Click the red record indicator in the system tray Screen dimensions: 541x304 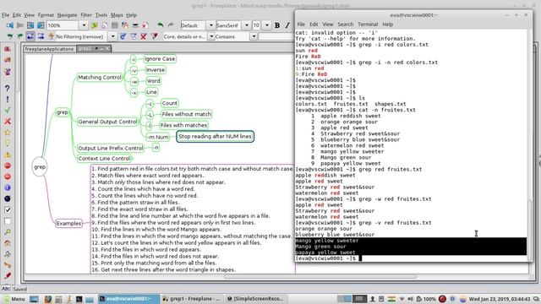(442, 299)
